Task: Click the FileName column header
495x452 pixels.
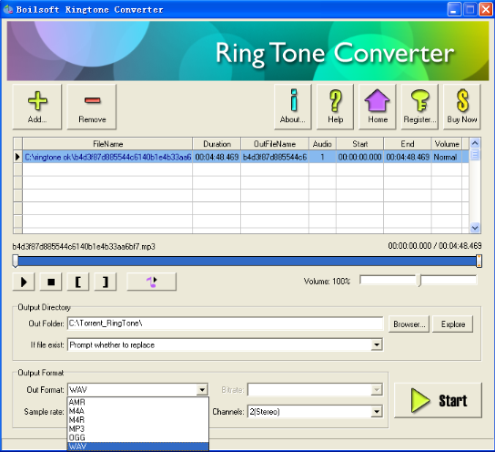Action: [x=107, y=144]
